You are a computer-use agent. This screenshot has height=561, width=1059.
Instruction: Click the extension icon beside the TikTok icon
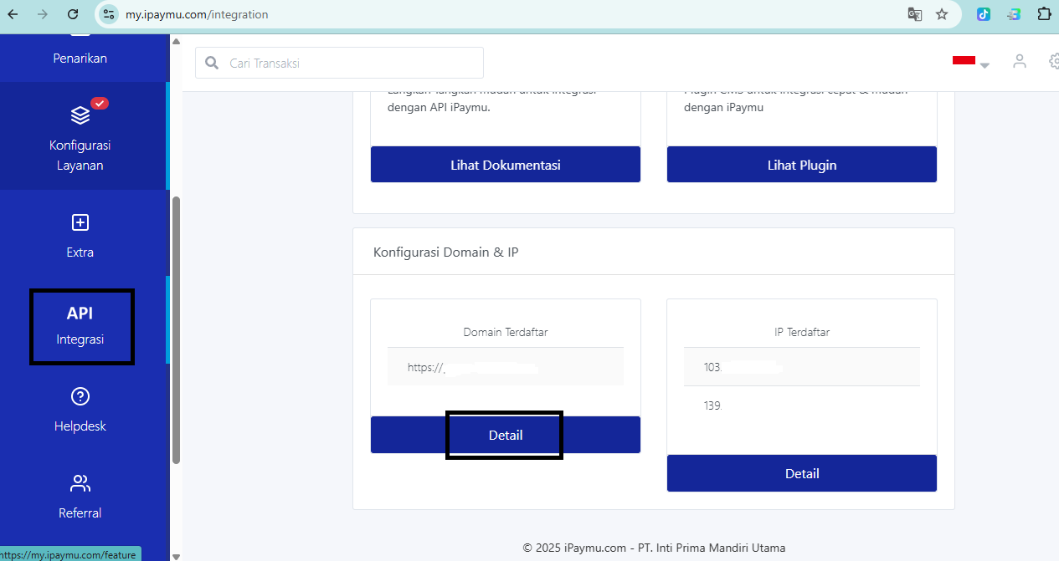pos(1014,14)
